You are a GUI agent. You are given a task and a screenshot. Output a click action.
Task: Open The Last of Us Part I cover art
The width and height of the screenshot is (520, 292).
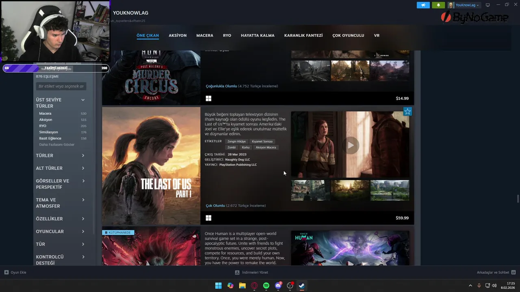151,166
